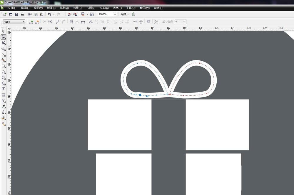Open the 效果(C) menu
Viewport: 294px width, 195px height.
tap(77, 8)
